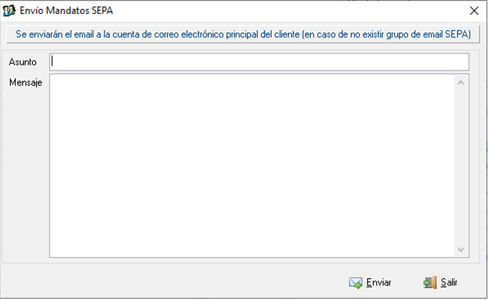Click the blue SEPA email information banner
Image resolution: width=488 pixels, height=300 pixels.
pos(243,34)
